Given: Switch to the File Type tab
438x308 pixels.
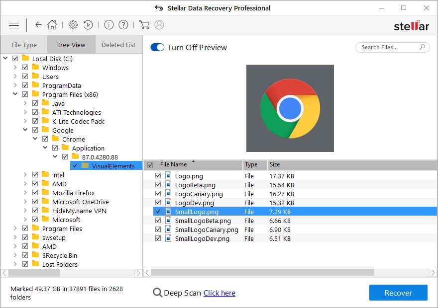Looking at the screenshot, I should pos(24,45).
